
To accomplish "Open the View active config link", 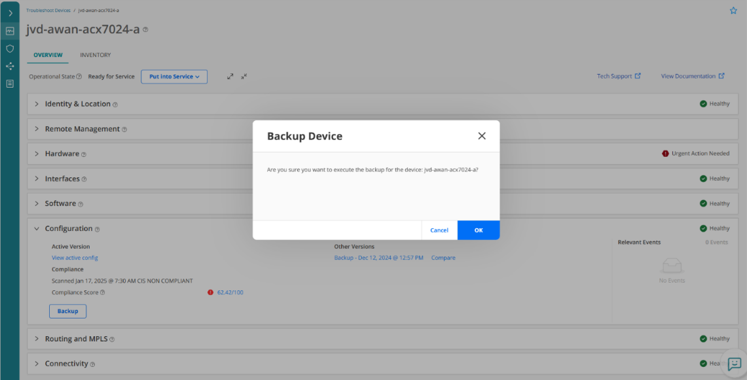I will click(75, 258).
